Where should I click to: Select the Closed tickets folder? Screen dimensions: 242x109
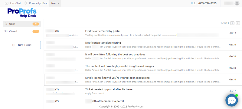[22, 31]
